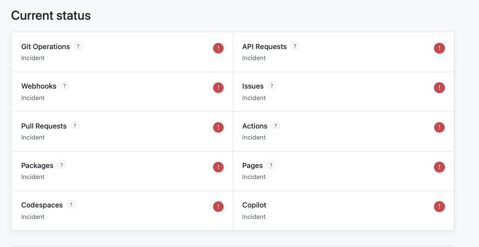Click Incident status under Packages
479x247 pixels.
pyautogui.click(x=33, y=177)
